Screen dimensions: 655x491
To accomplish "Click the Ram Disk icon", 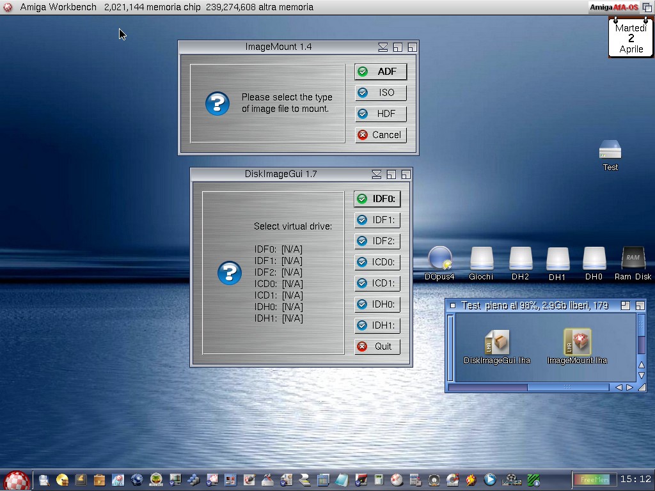I will 632,259.
